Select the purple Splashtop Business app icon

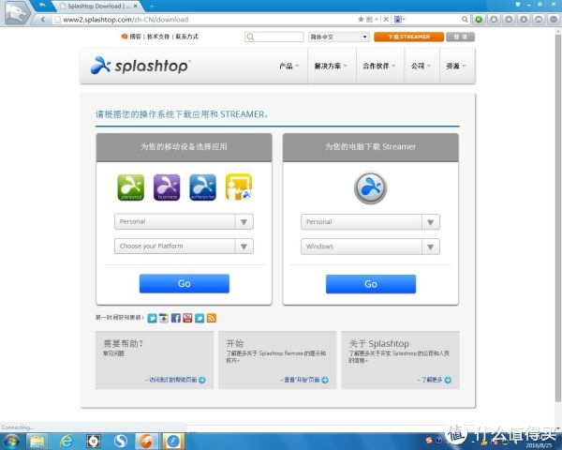tap(166, 187)
